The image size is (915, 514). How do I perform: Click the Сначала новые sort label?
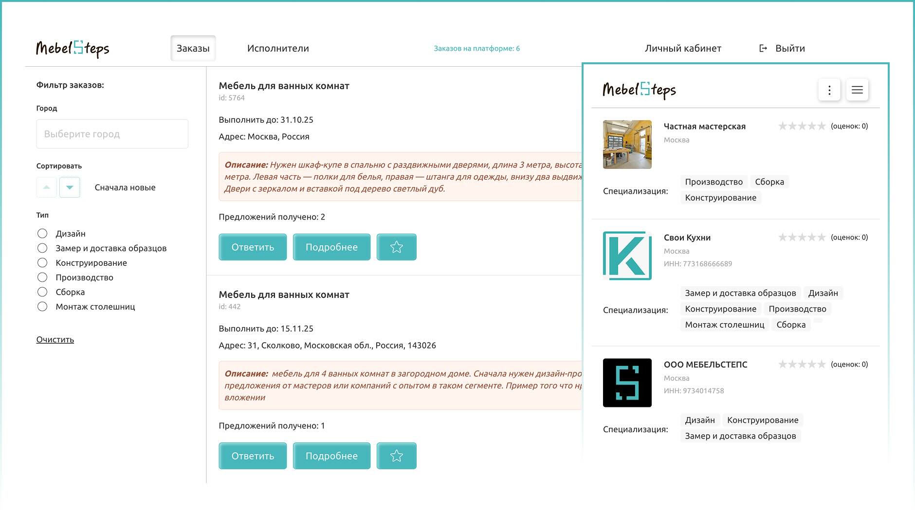(125, 187)
